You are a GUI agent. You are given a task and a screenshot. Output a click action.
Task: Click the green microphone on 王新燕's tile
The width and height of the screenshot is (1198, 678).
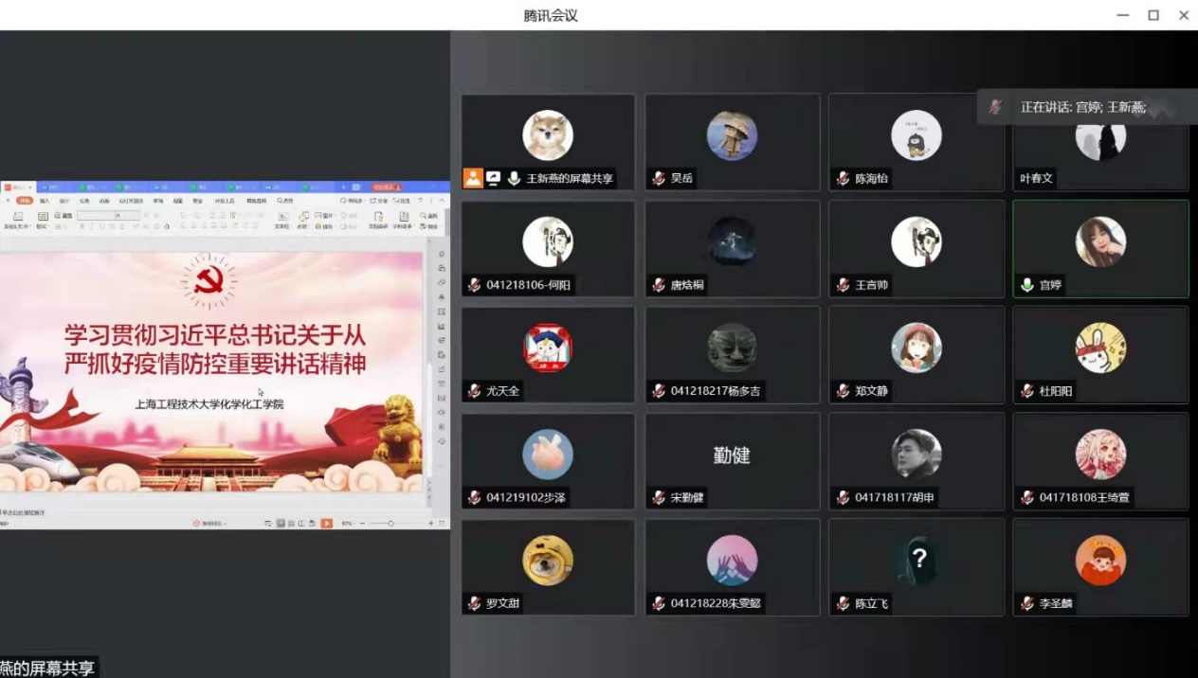(514, 178)
